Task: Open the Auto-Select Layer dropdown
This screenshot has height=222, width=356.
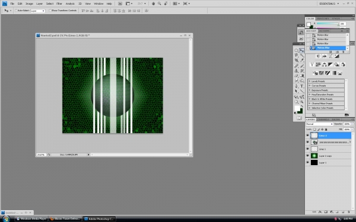Action: pos(38,11)
